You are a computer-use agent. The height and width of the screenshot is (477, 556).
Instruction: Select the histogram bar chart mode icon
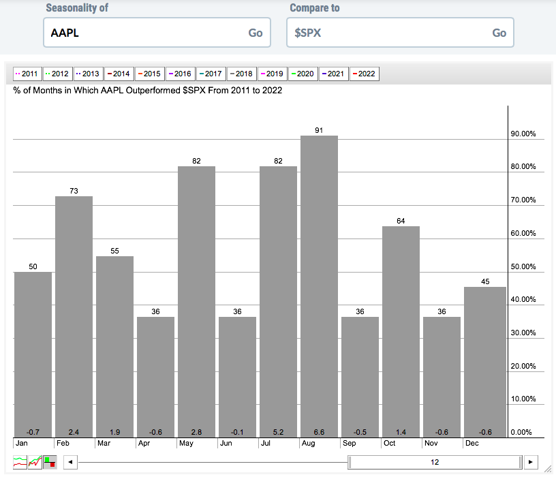coord(50,462)
